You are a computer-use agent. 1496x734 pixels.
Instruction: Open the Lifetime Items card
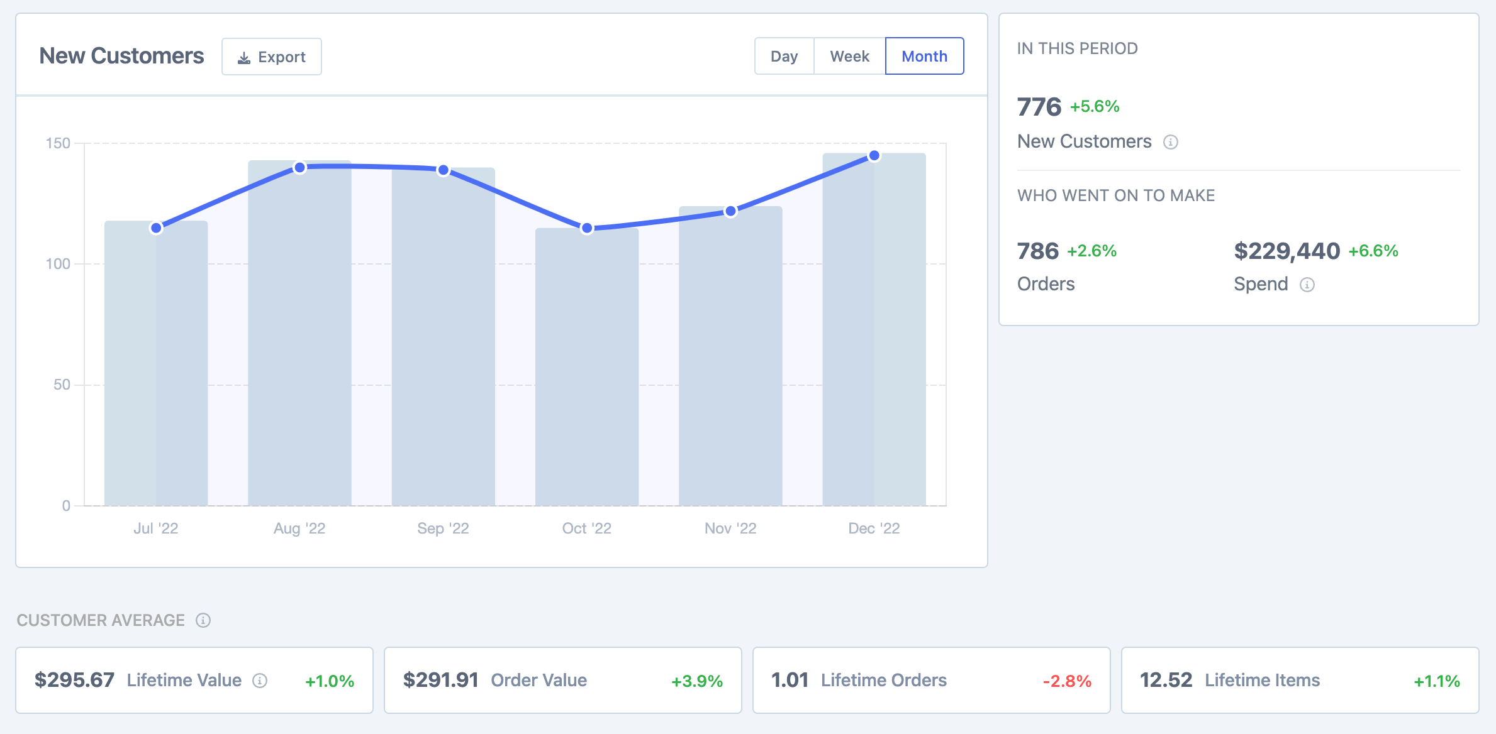point(1300,681)
